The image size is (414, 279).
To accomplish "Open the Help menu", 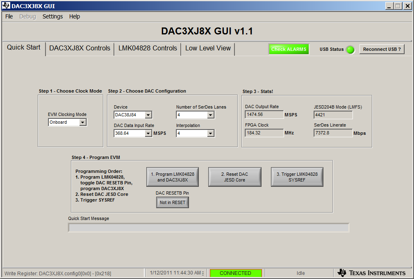I will pos(75,16).
